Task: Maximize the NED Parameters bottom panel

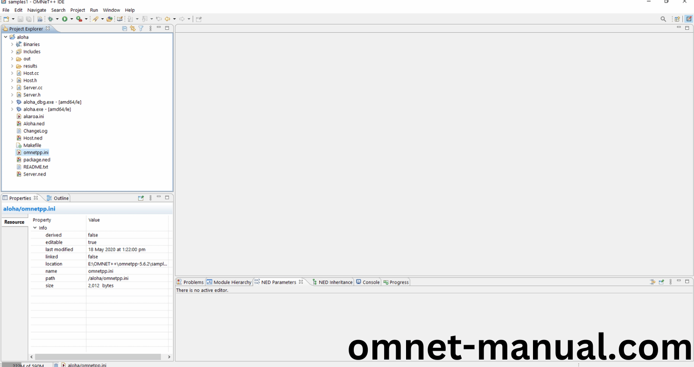Action: (687, 281)
